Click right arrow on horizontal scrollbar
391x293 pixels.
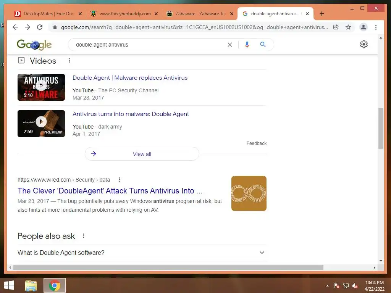pos(374,267)
